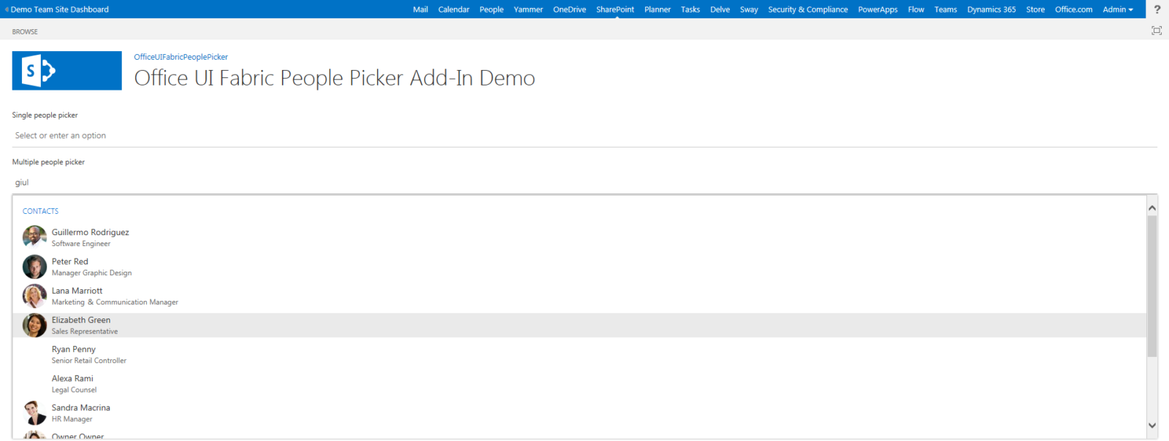This screenshot has height=441, width=1169.
Task: Click 'Senior Retail Controller' job title text
Action: tap(89, 361)
